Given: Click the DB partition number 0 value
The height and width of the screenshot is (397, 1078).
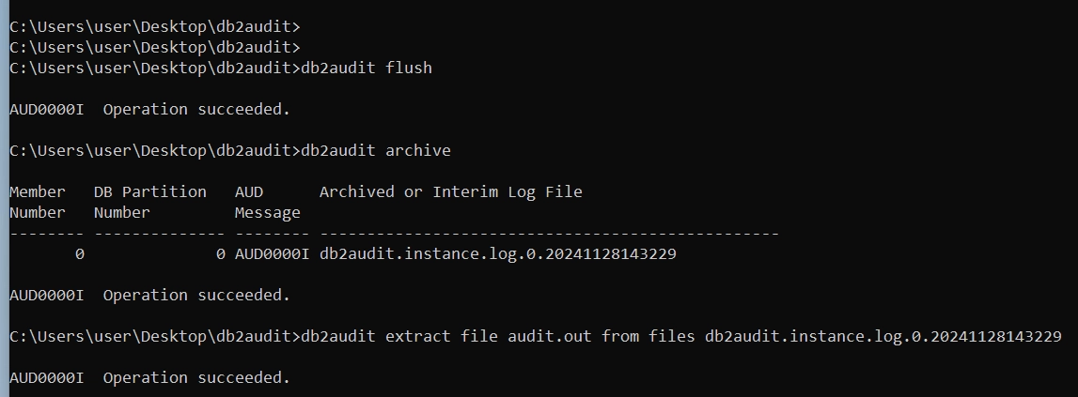Looking at the screenshot, I should click(221, 253).
